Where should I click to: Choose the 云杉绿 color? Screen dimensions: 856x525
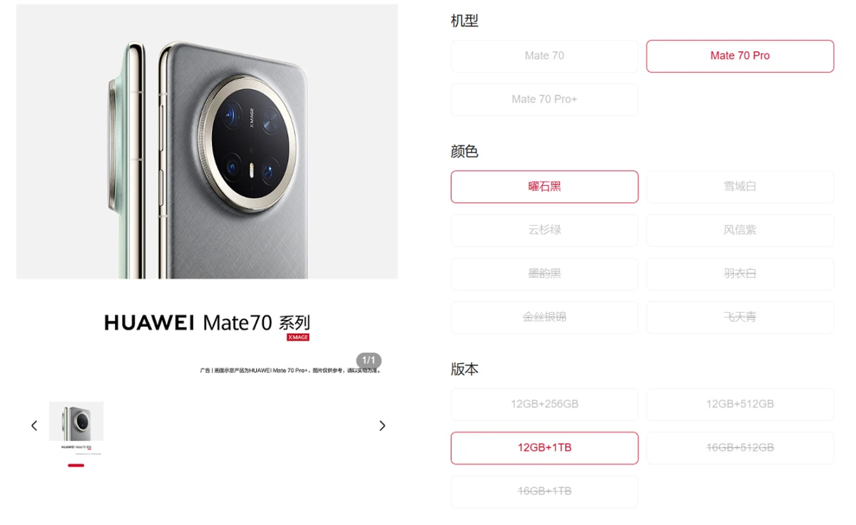[x=544, y=230]
